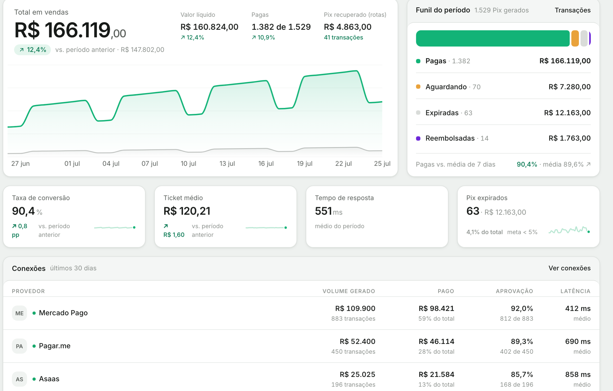The image size is (613, 391).
Task: Select orange Aguardando segment of funnel bar
Action: click(575, 38)
